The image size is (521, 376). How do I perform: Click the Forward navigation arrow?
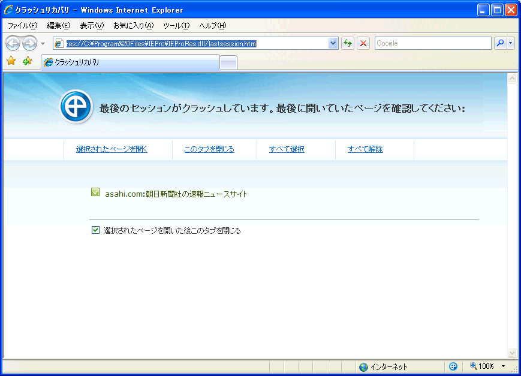point(29,43)
